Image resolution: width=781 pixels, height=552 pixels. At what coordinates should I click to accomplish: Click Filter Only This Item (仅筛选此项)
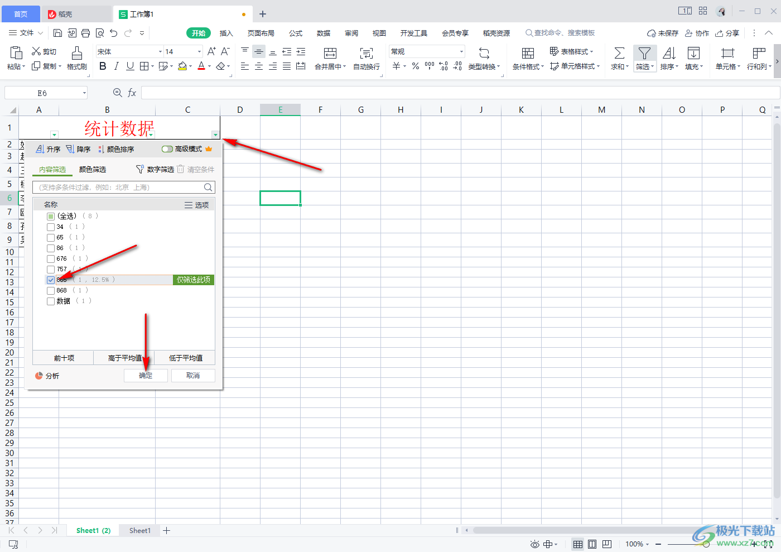tap(194, 280)
